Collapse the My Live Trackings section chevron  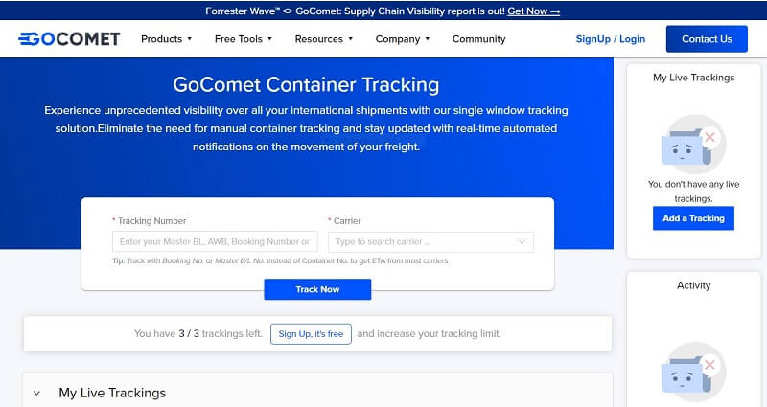(36, 393)
